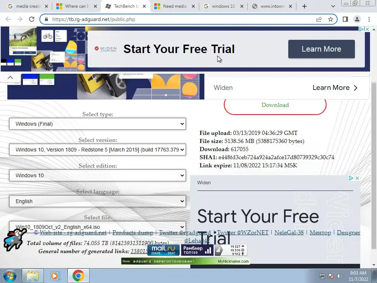Click the Chrome taskbar icon
The width and height of the screenshot is (377, 283).
click(78, 276)
